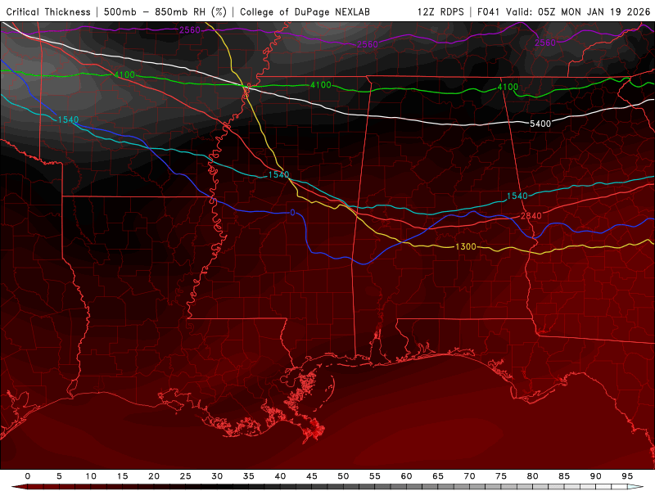Click the white 5400 contour label
Image resolution: width=655 pixels, height=491 pixels.
(x=540, y=124)
